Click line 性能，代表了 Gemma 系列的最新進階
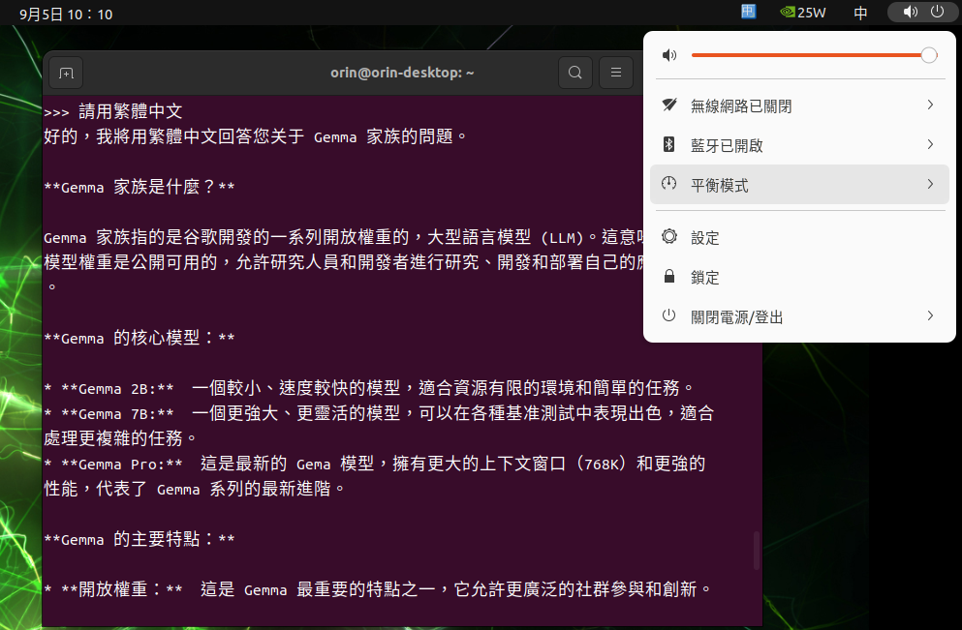962x630 pixels. click(195, 489)
